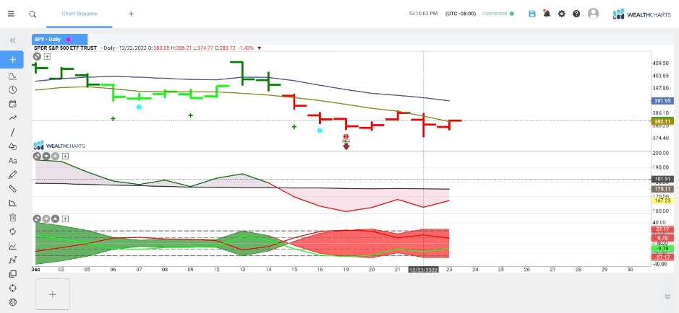Collapse the left toolbar with double chevron
This screenshot has height=313, width=679.
pos(12,40)
